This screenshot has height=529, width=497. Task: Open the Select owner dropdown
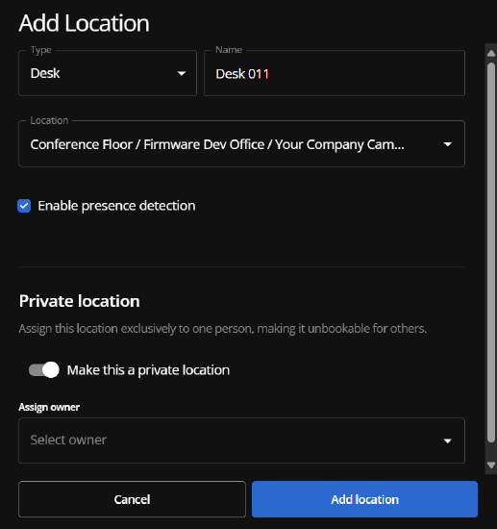click(x=241, y=441)
